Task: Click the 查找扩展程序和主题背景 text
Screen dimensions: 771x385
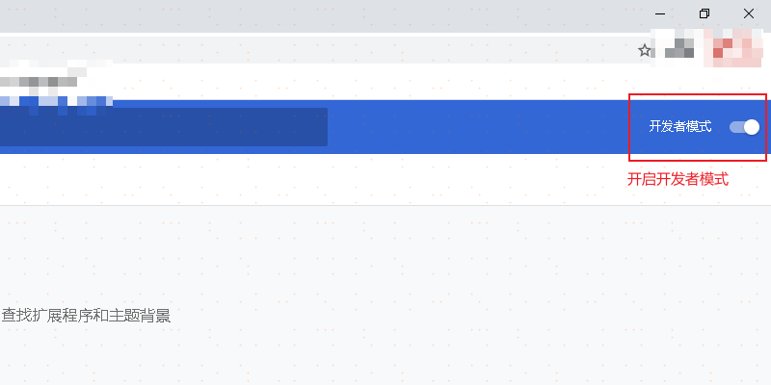Action: coord(86,315)
